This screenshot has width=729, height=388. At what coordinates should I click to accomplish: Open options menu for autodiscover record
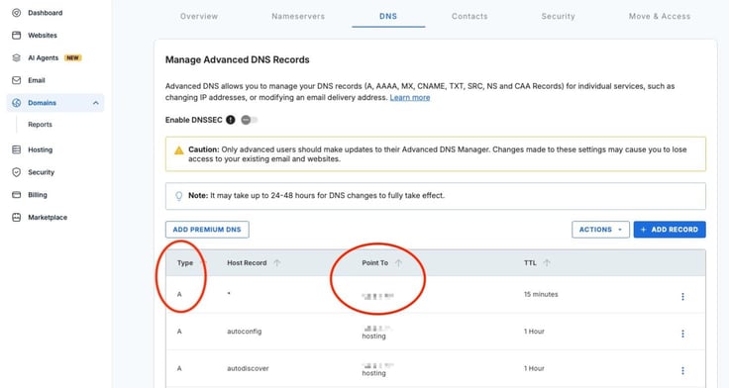(682, 371)
